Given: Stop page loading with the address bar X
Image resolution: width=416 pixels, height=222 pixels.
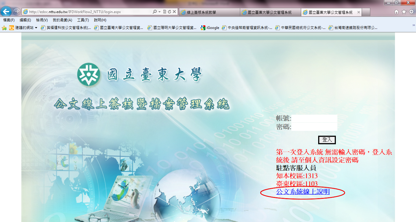Looking at the screenshot, I should click(174, 12).
